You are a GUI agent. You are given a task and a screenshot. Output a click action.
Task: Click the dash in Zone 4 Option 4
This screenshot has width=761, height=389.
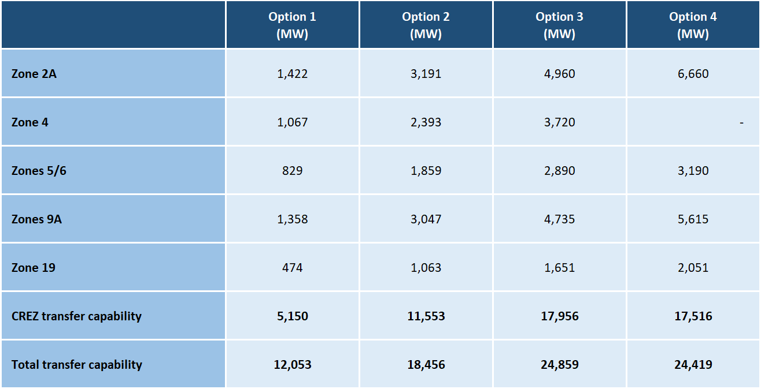coord(741,122)
